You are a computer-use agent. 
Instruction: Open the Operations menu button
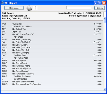(14, 8)
